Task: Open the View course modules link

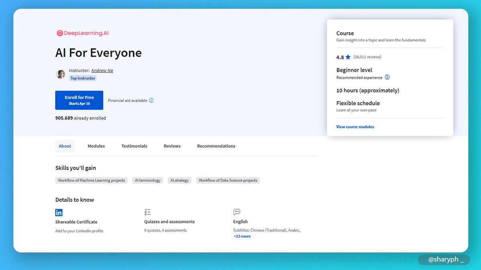Action: [x=355, y=127]
